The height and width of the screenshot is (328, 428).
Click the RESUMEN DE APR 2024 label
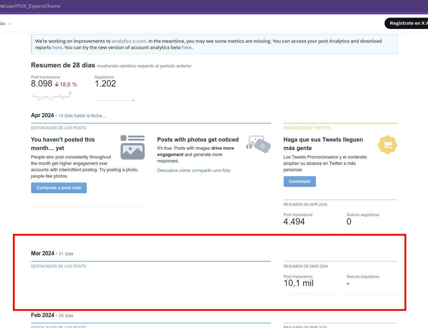pos(305,204)
